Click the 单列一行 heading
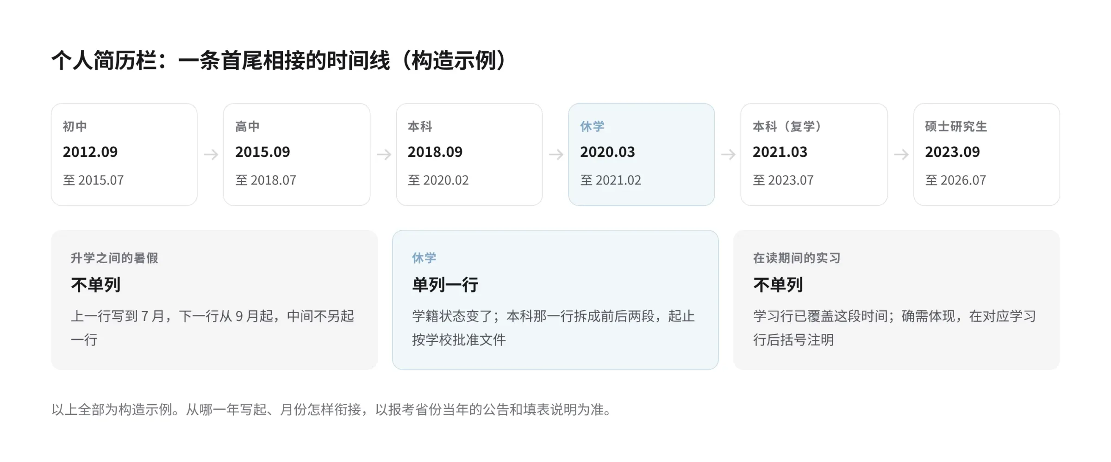Image resolution: width=1111 pixels, height=462 pixels. (445, 284)
